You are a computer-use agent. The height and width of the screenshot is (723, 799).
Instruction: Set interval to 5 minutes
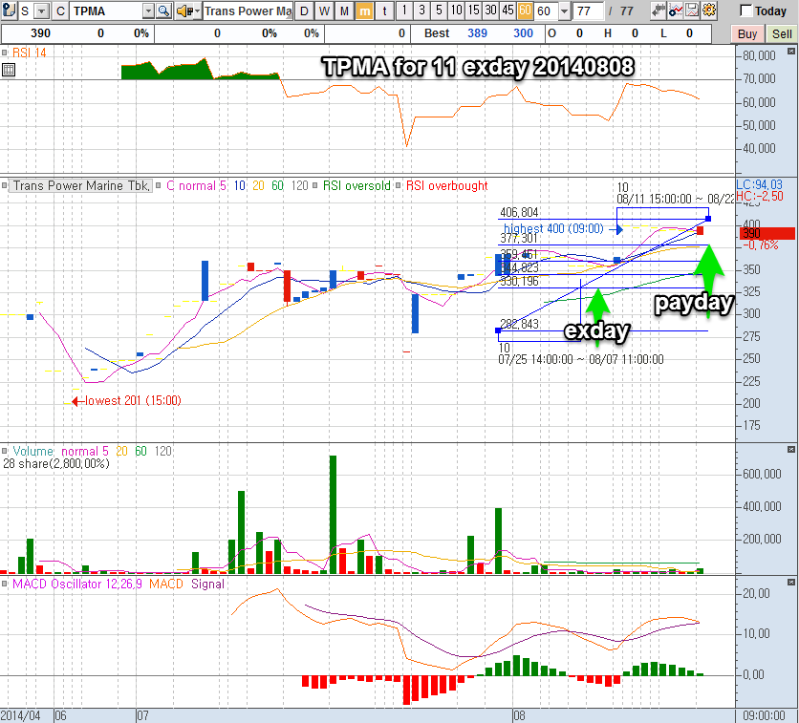point(439,11)
